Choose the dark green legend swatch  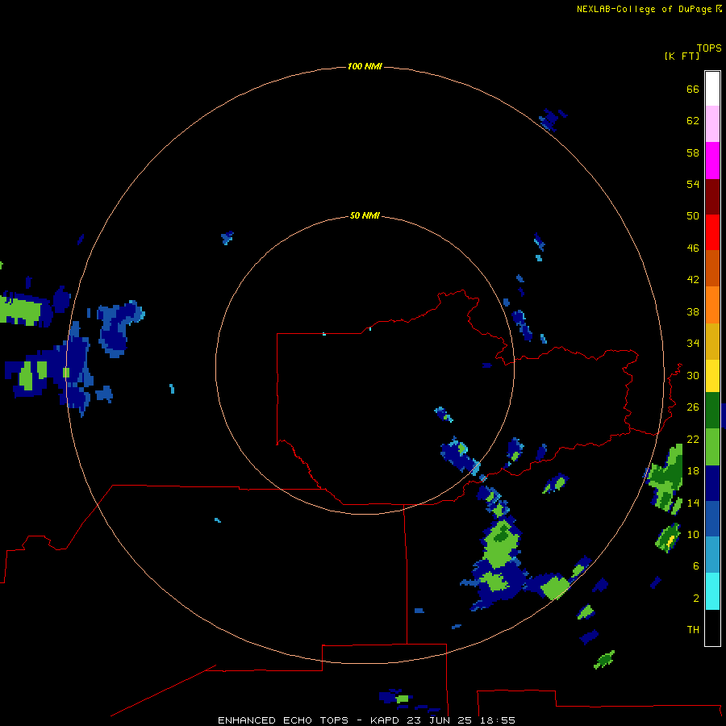(712, 411)
